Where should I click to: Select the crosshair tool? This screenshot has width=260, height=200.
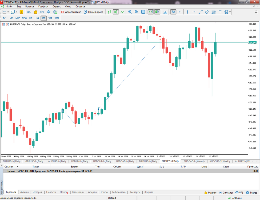coord(180,12)
